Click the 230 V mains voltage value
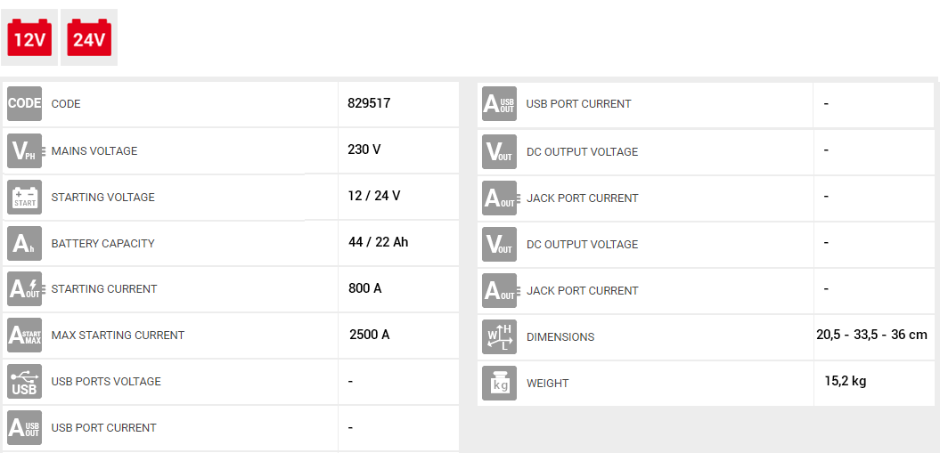Viewport: 940px width, 453px height. [x=364, y=150]
